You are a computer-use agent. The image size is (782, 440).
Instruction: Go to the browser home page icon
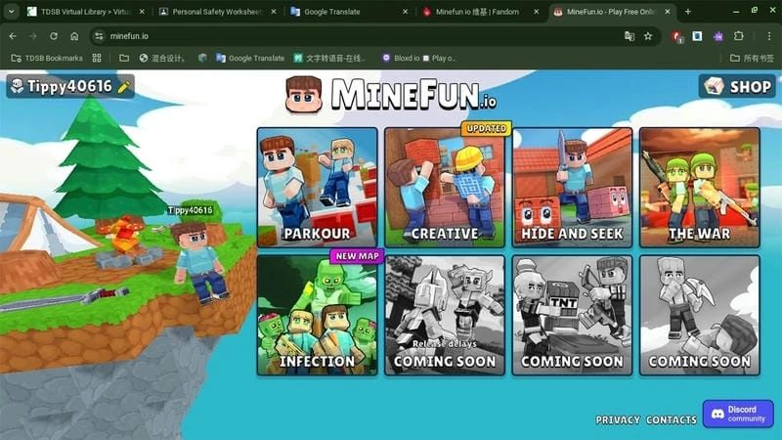click(74, 36)
